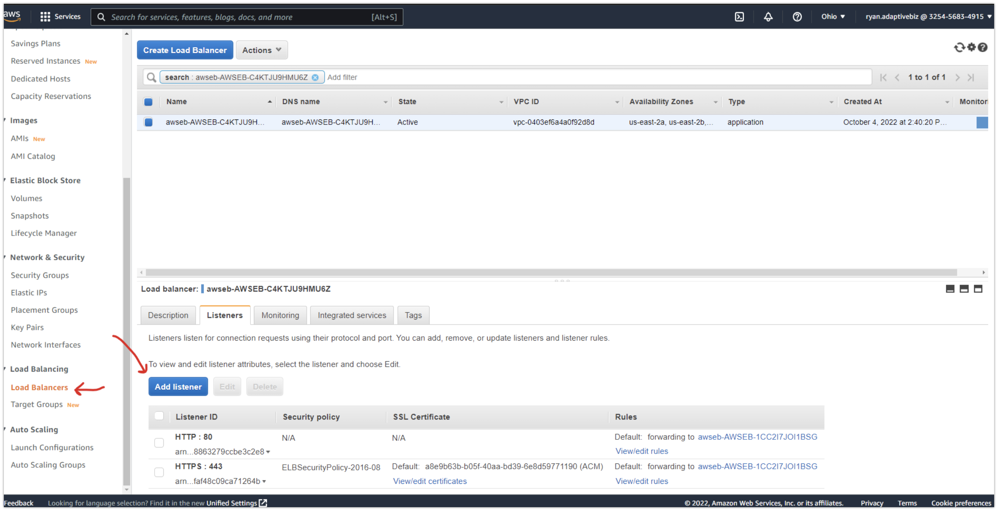Go to the last results page
Image resolution: width=998 pixels, height=511 pixels.
point(971,77)
